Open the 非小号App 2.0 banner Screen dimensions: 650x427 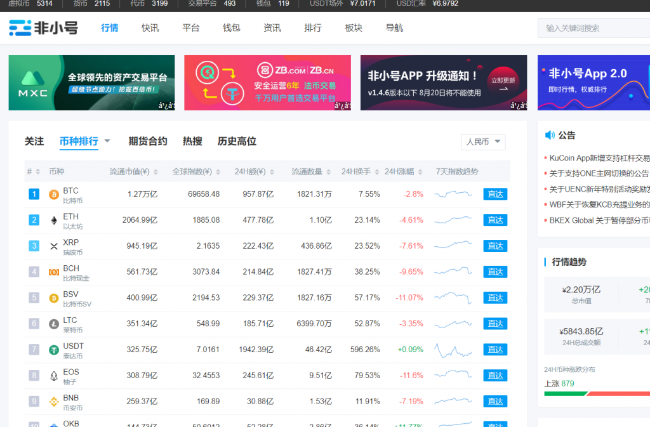click(x=594, y=83)
